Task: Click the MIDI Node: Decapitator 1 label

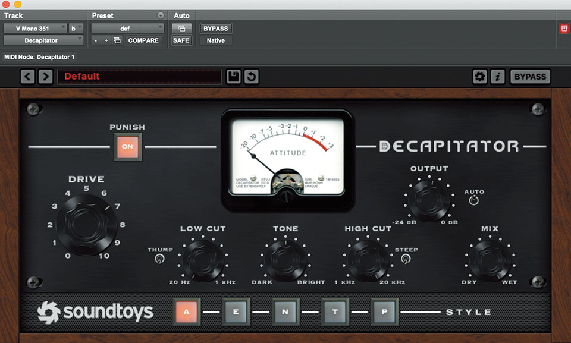Action: pyautogui.click(x=39, y=57)
